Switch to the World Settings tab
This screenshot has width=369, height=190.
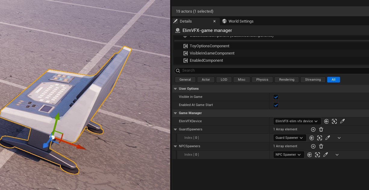coord(241,21)
